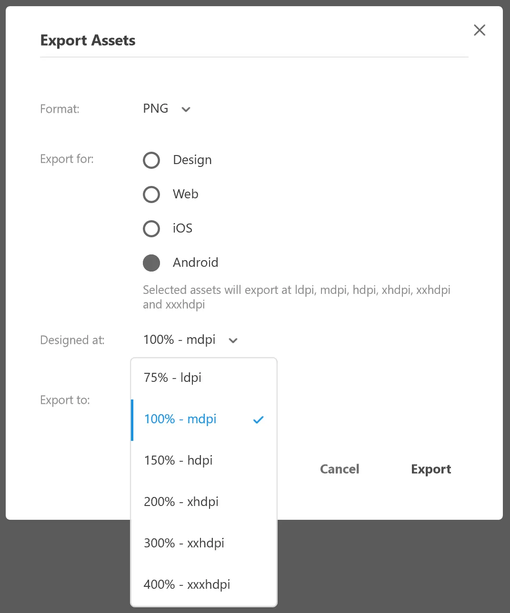The width and height of the screenshot is (510, 613).
Task: Select 200% - xhdpi density
Action: tap(181, 502)
